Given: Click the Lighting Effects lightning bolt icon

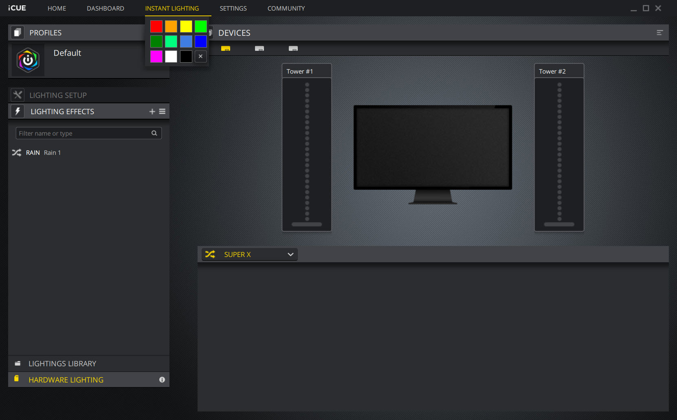Looking at the screenshot, I should click(x=18, y=111).
